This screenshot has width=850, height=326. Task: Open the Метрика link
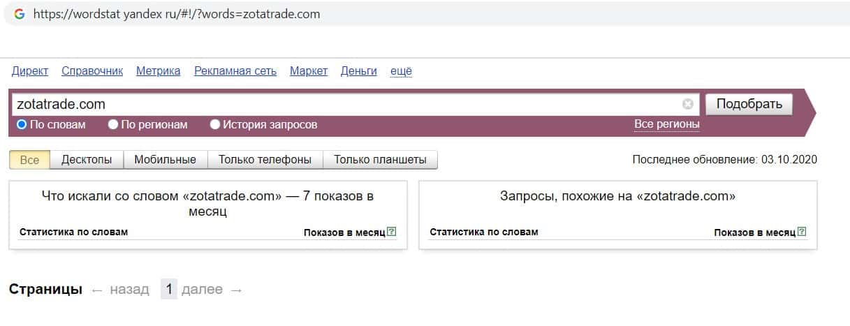159,71
